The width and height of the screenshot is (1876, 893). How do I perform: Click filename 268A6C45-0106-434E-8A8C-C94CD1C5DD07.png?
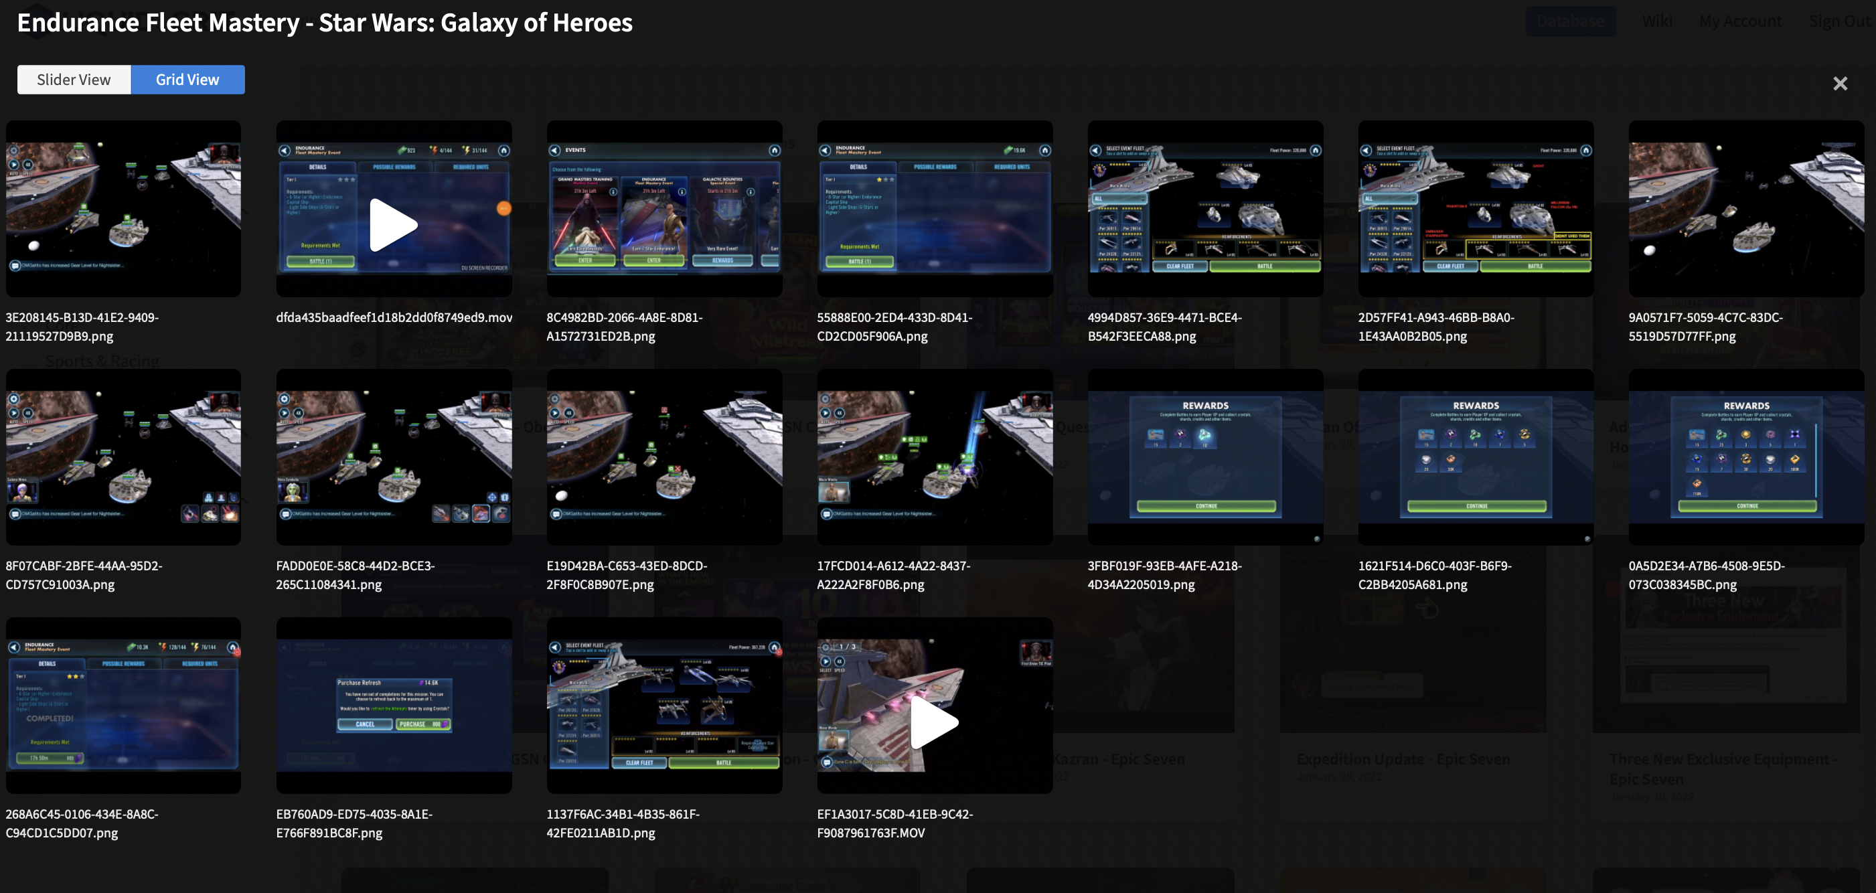point(82,823)
